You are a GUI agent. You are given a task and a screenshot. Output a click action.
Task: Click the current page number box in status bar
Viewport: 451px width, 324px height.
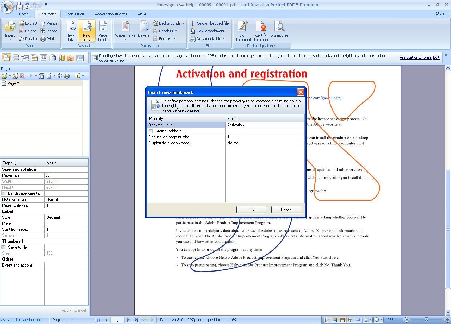pos(117,320)
